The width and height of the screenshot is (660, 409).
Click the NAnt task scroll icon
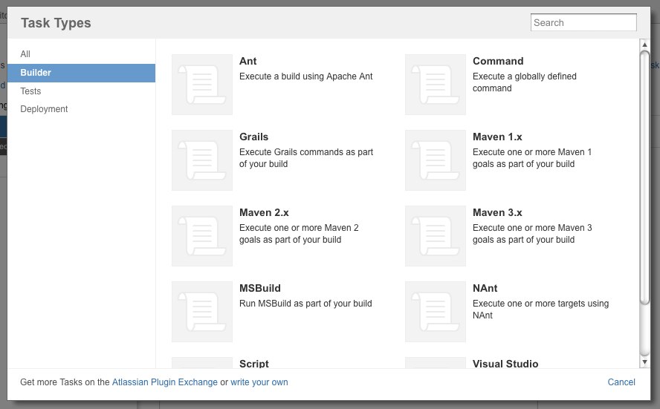click(x=436, y=312)
